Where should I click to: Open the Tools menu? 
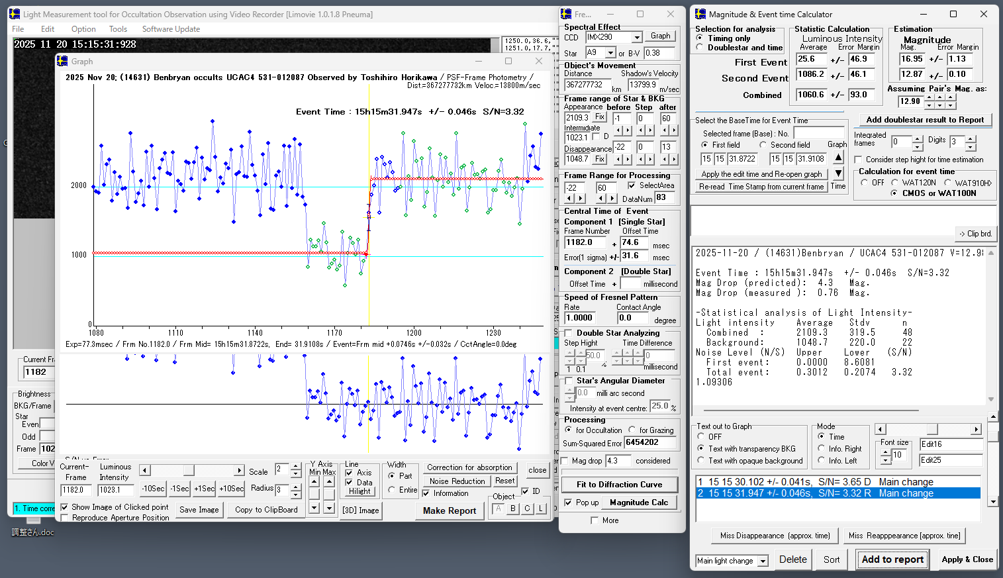(x=118, y=29)
